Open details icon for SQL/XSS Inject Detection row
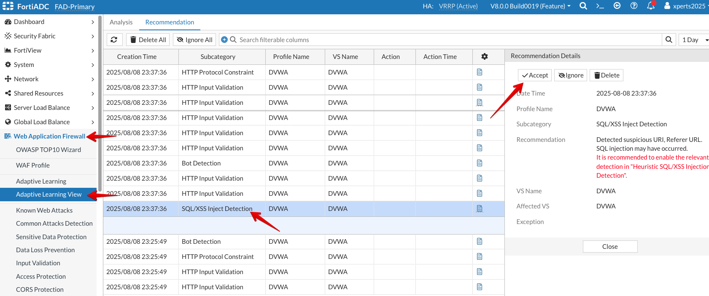The width and height of the screenshot is (709, 296). [480, 209]
